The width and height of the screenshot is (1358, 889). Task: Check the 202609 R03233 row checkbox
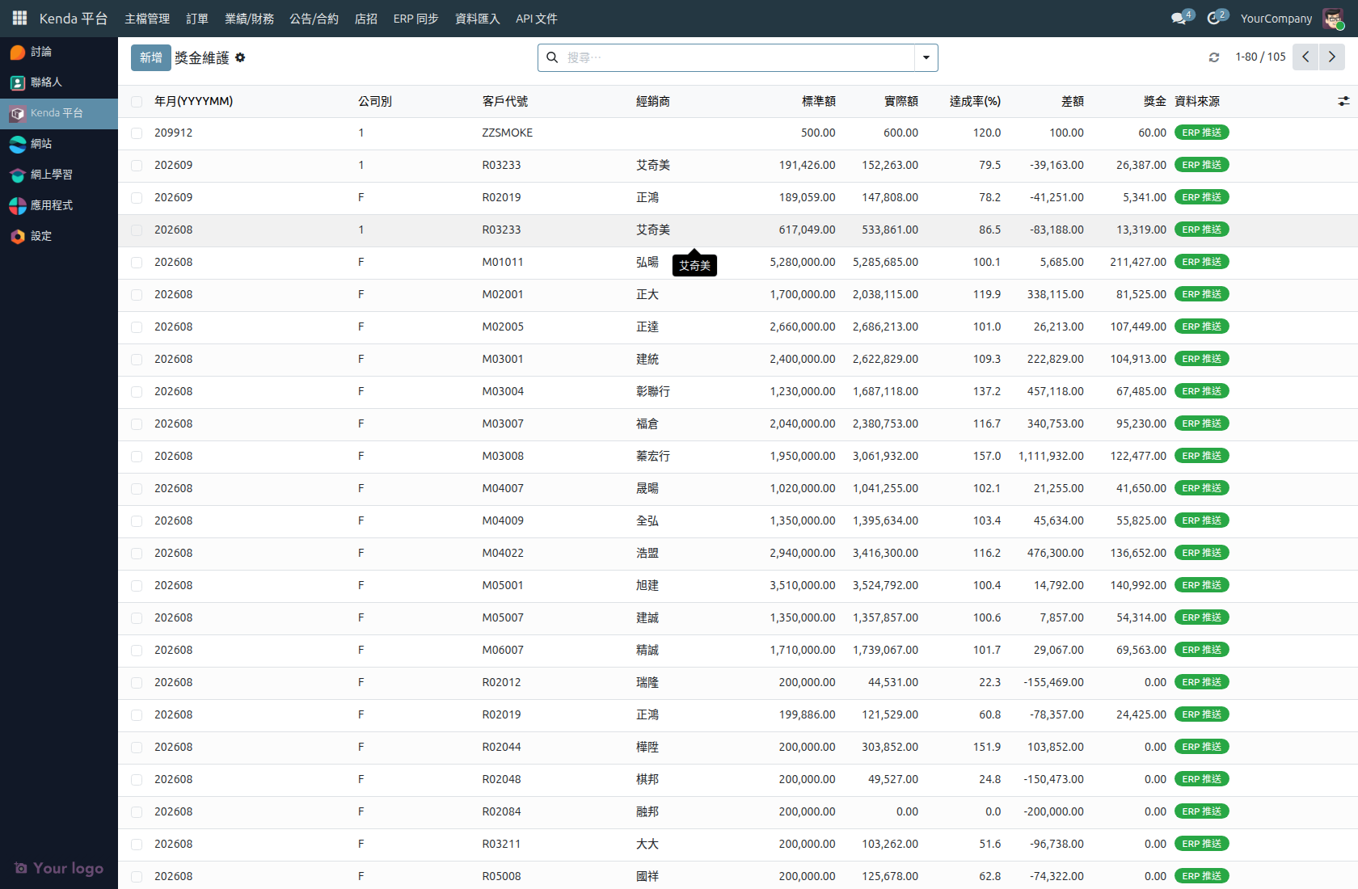coord(137,166)
